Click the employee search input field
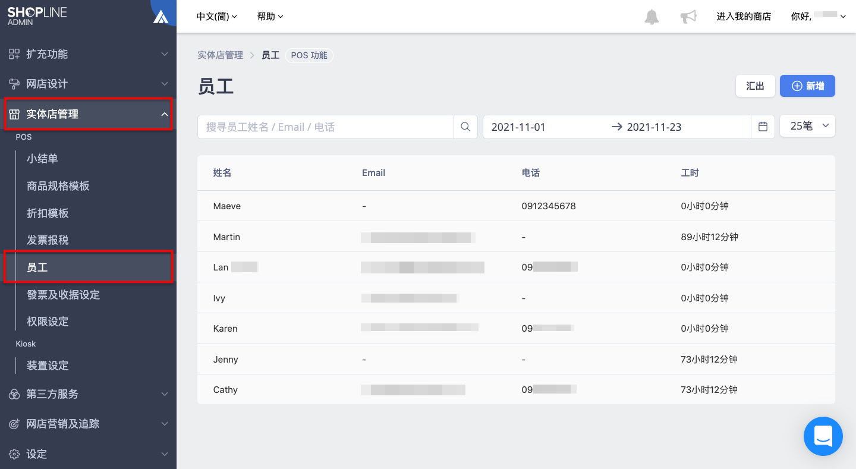 [326, 127]
